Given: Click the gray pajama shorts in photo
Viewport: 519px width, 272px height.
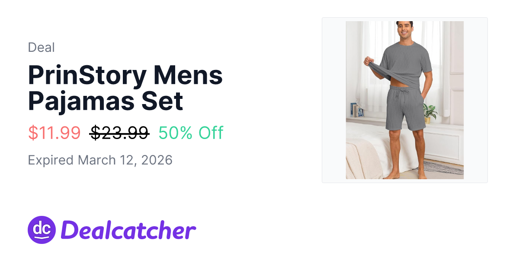Looking at the screenshot, I should coord(405,109).
